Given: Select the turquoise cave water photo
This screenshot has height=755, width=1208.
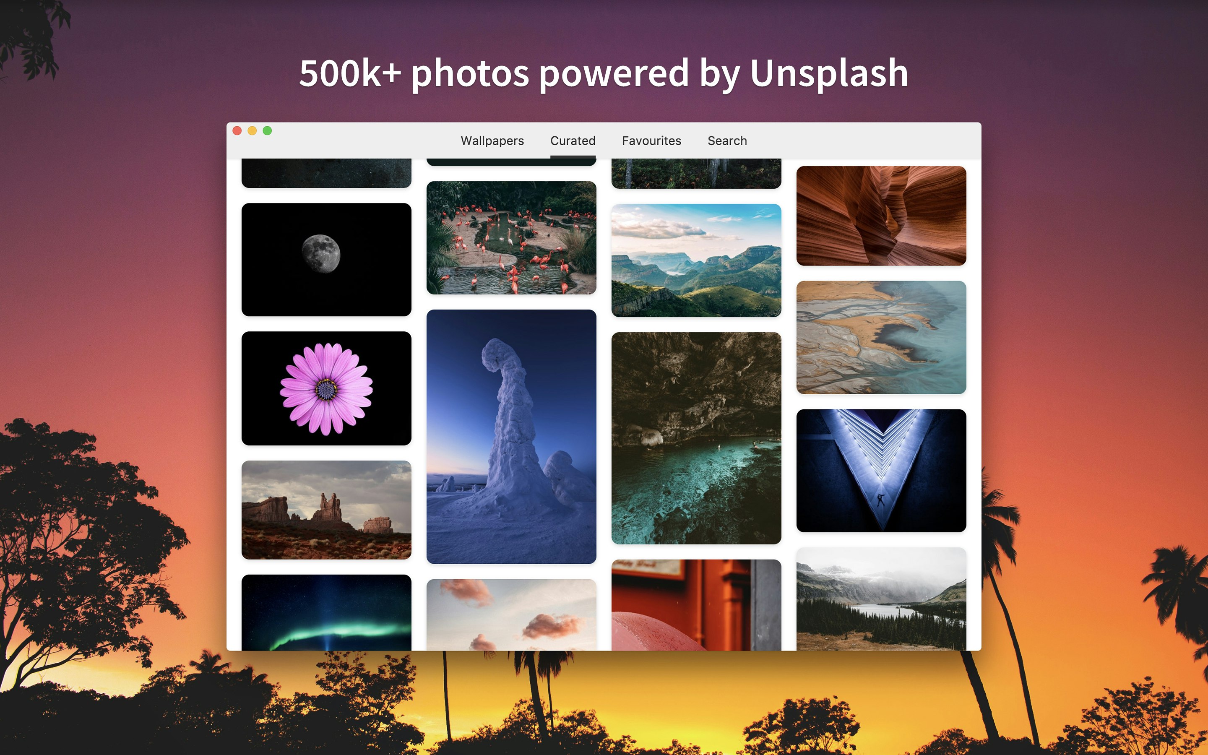Looking at the screenshot, I should click(696, 438).
